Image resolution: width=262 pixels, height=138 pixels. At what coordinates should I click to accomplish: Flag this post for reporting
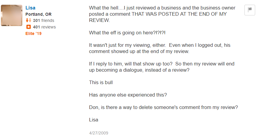pos(249,10)
